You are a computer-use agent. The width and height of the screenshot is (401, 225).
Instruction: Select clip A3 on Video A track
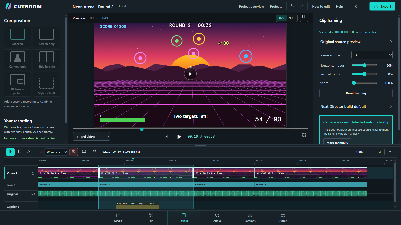(224, 173)
